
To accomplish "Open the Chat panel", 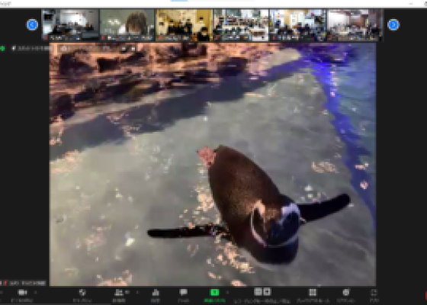I will point(184,293).
